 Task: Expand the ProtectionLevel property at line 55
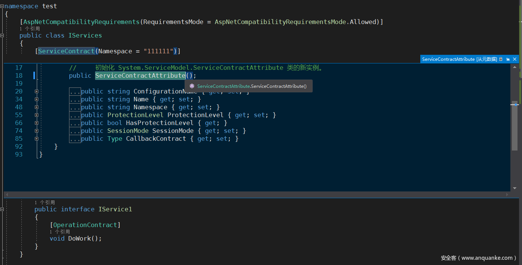[36, 115]
